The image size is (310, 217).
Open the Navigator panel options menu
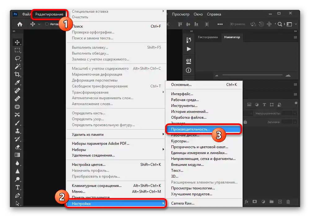(295, 37)
